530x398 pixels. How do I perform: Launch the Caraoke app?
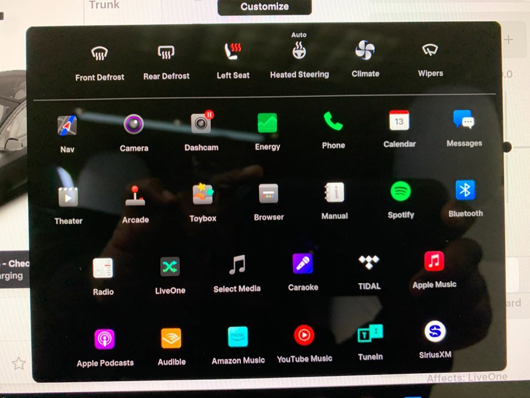point(303,264)
